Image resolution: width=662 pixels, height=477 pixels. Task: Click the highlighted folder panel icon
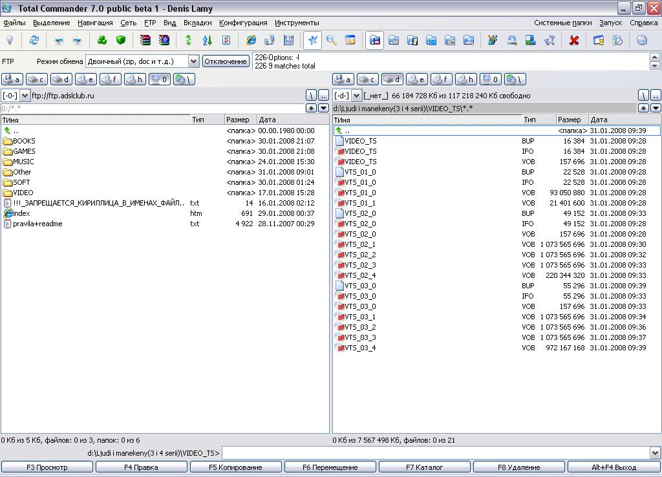(x=374, y=41)
